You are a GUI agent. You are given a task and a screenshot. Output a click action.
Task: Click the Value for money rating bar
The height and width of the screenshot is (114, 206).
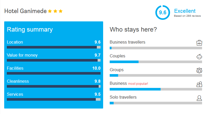point(54,60)
